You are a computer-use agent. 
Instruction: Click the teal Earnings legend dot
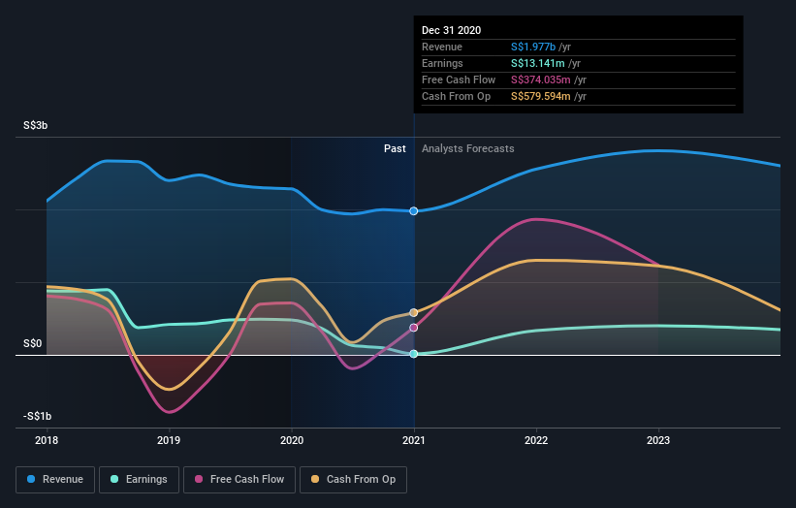(x=114, y=479)
